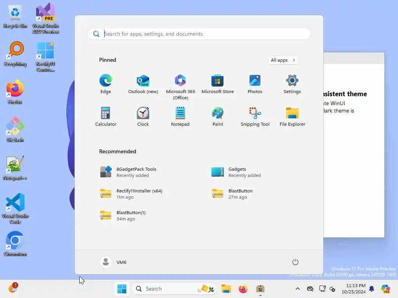398x298 pixels.
Task: Open the power options button
Action: [295, 262]
